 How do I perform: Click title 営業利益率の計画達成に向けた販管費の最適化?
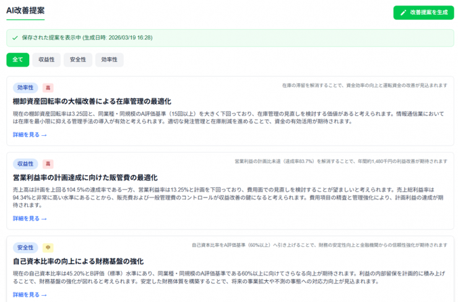pyautogui.click(x=85, y=177)
